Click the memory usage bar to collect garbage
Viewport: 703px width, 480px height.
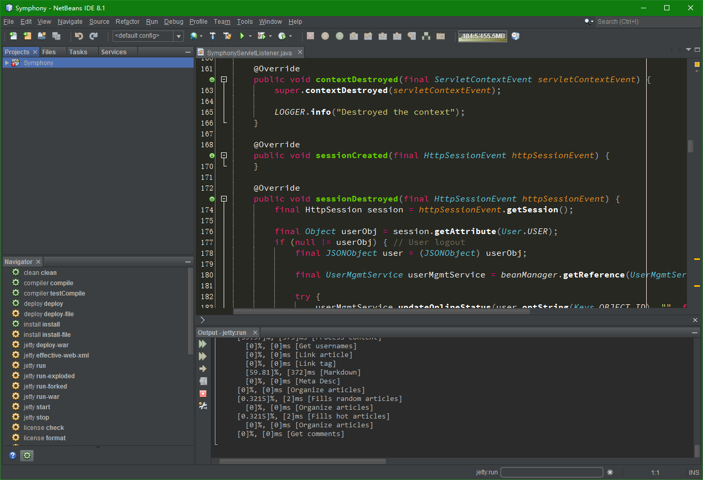pyautogui.click(x=482, y=36)
